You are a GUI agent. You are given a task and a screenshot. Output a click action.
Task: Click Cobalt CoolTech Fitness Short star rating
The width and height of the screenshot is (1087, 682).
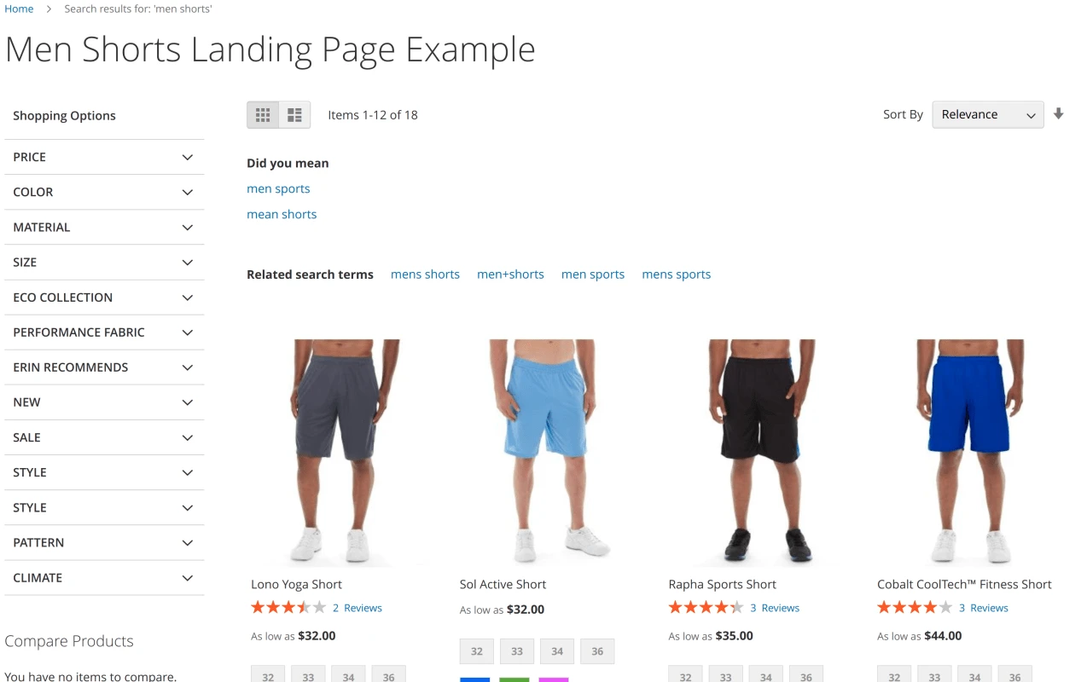click(x=915, y=608)
